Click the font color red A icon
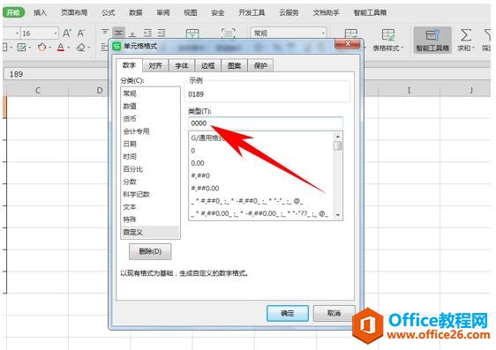Viewport: 496px width, 350px height. coord(61,48)
